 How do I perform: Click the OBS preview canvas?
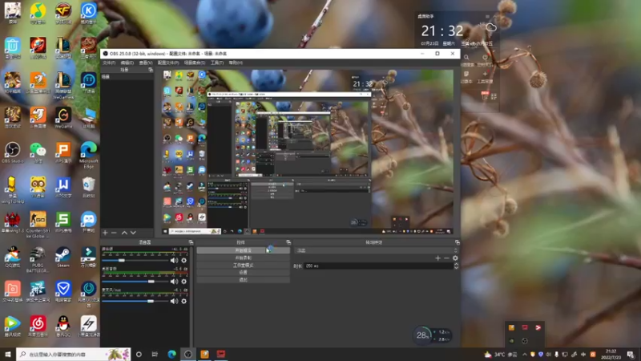pos(308,152)
